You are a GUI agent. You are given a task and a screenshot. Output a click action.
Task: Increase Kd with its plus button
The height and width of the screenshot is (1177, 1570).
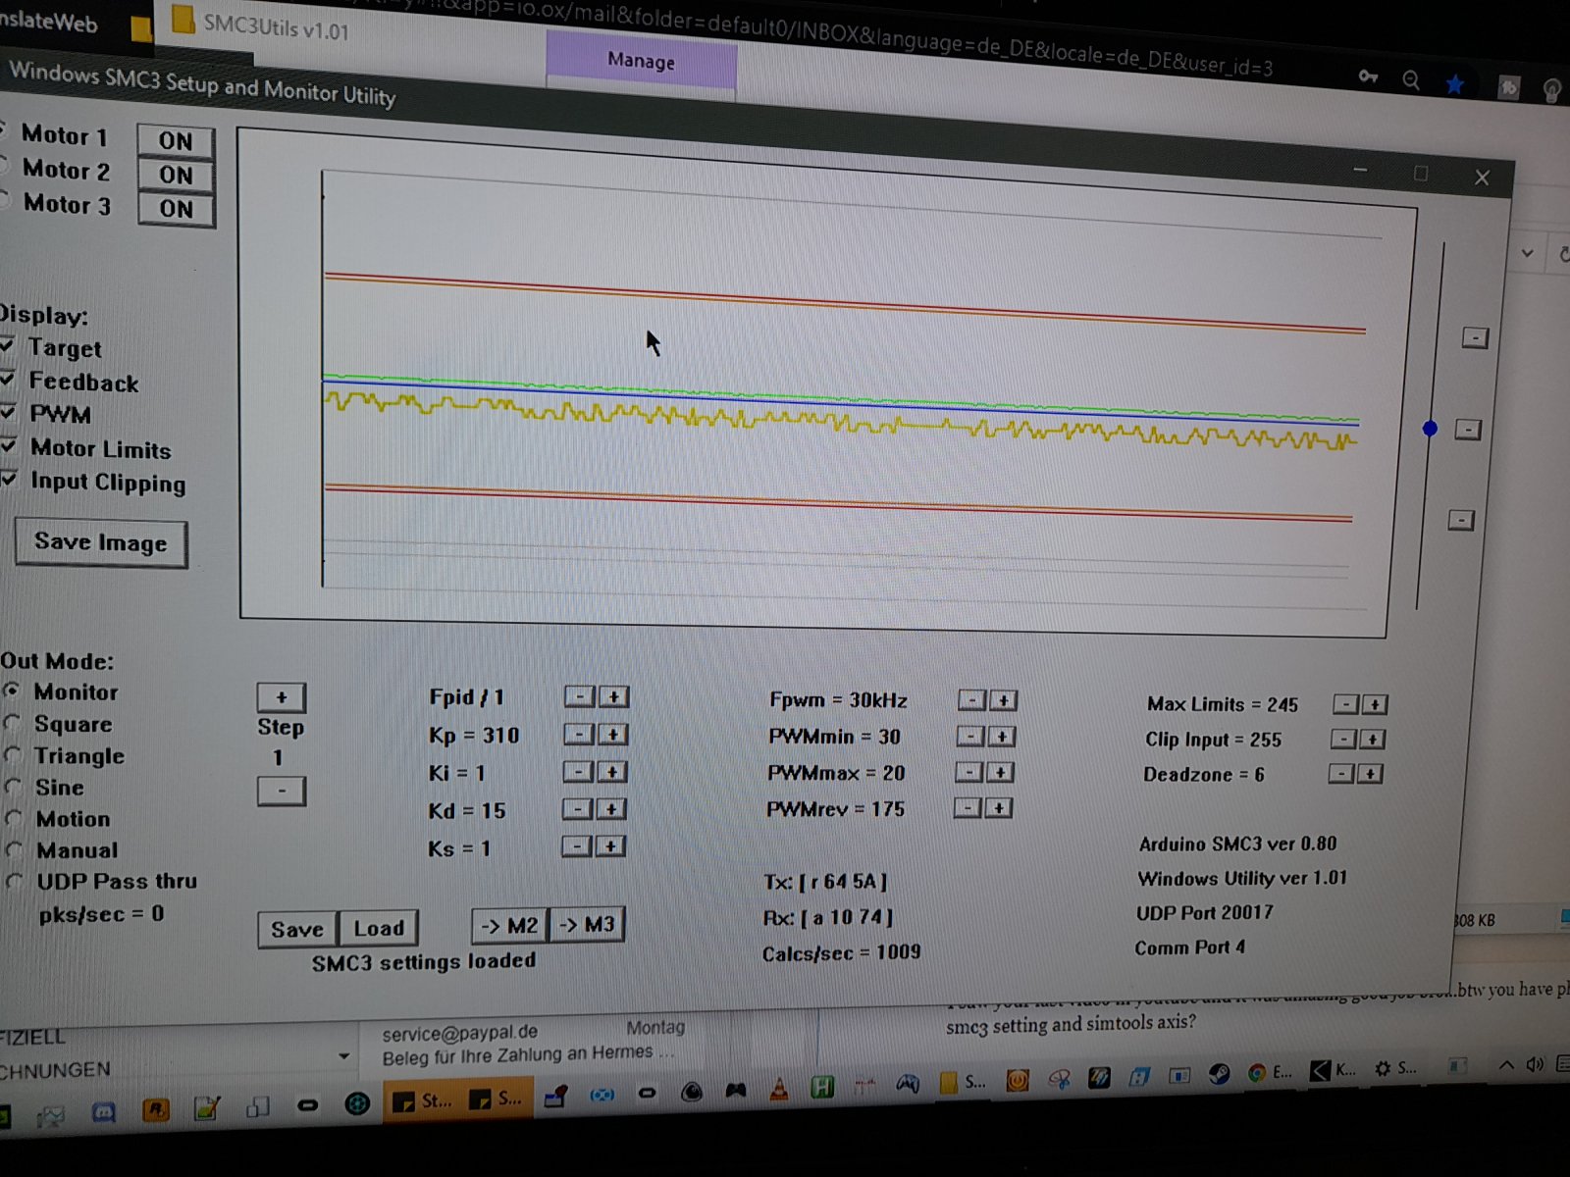(610, 809)
